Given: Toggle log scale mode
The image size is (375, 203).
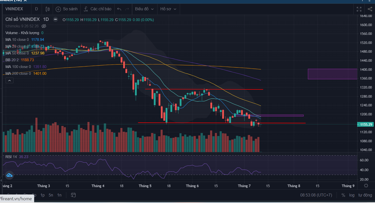Looking at the screenshot, I should 352,195.
